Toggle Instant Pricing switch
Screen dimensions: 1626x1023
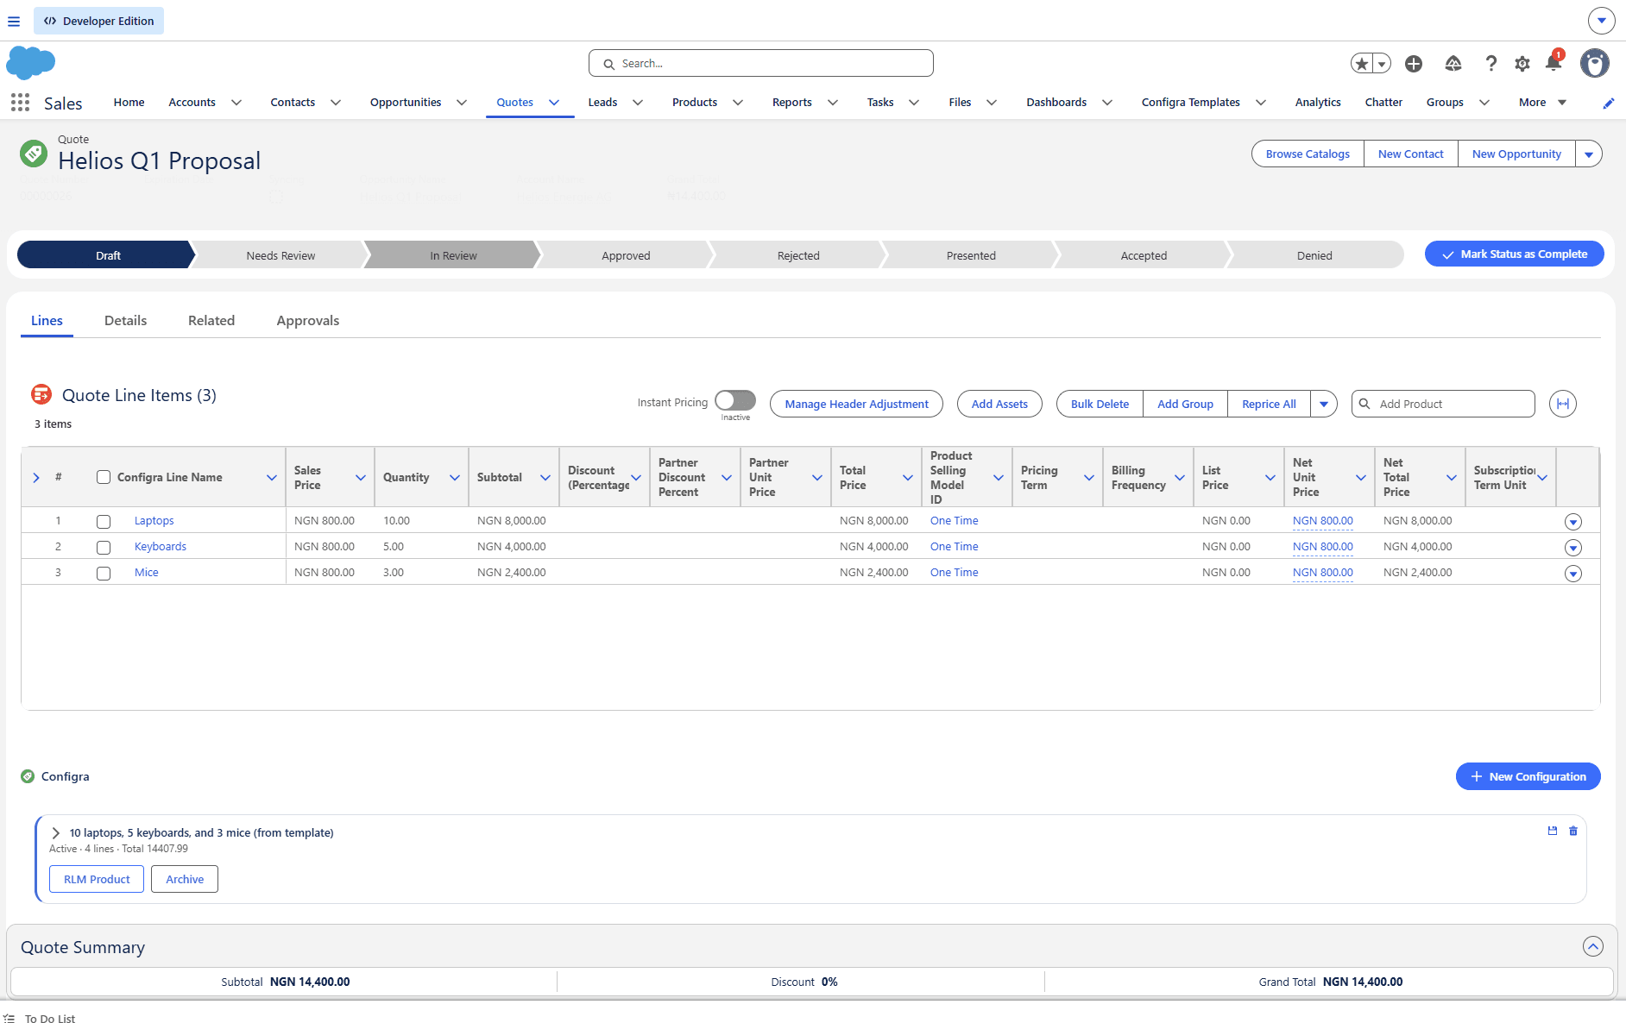point(735,400)
